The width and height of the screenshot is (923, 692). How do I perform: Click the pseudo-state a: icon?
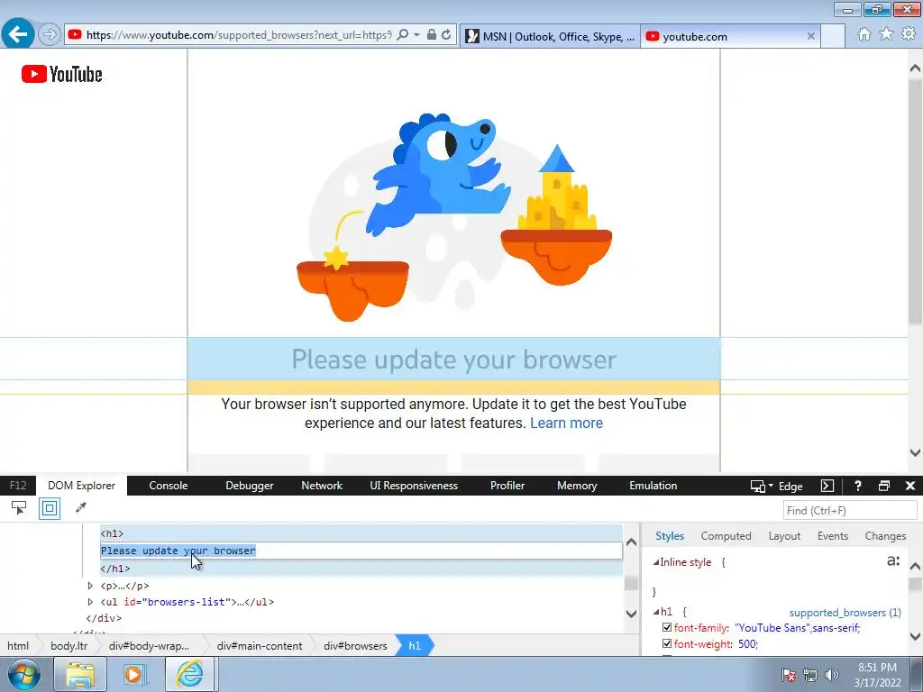(893, 561)
